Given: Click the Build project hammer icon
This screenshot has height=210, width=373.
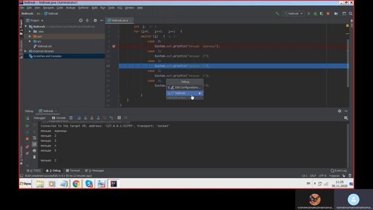Looking at the screenshot, I should (x=277, y=13).
